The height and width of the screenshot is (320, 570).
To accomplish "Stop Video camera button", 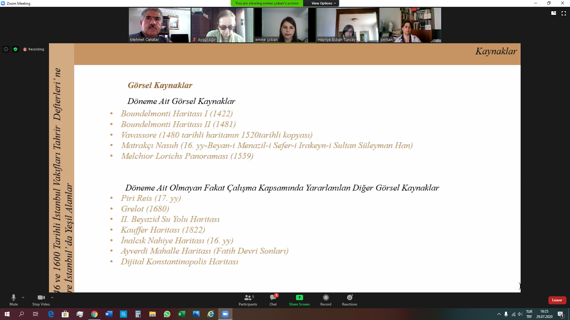I will coord(41,300).
